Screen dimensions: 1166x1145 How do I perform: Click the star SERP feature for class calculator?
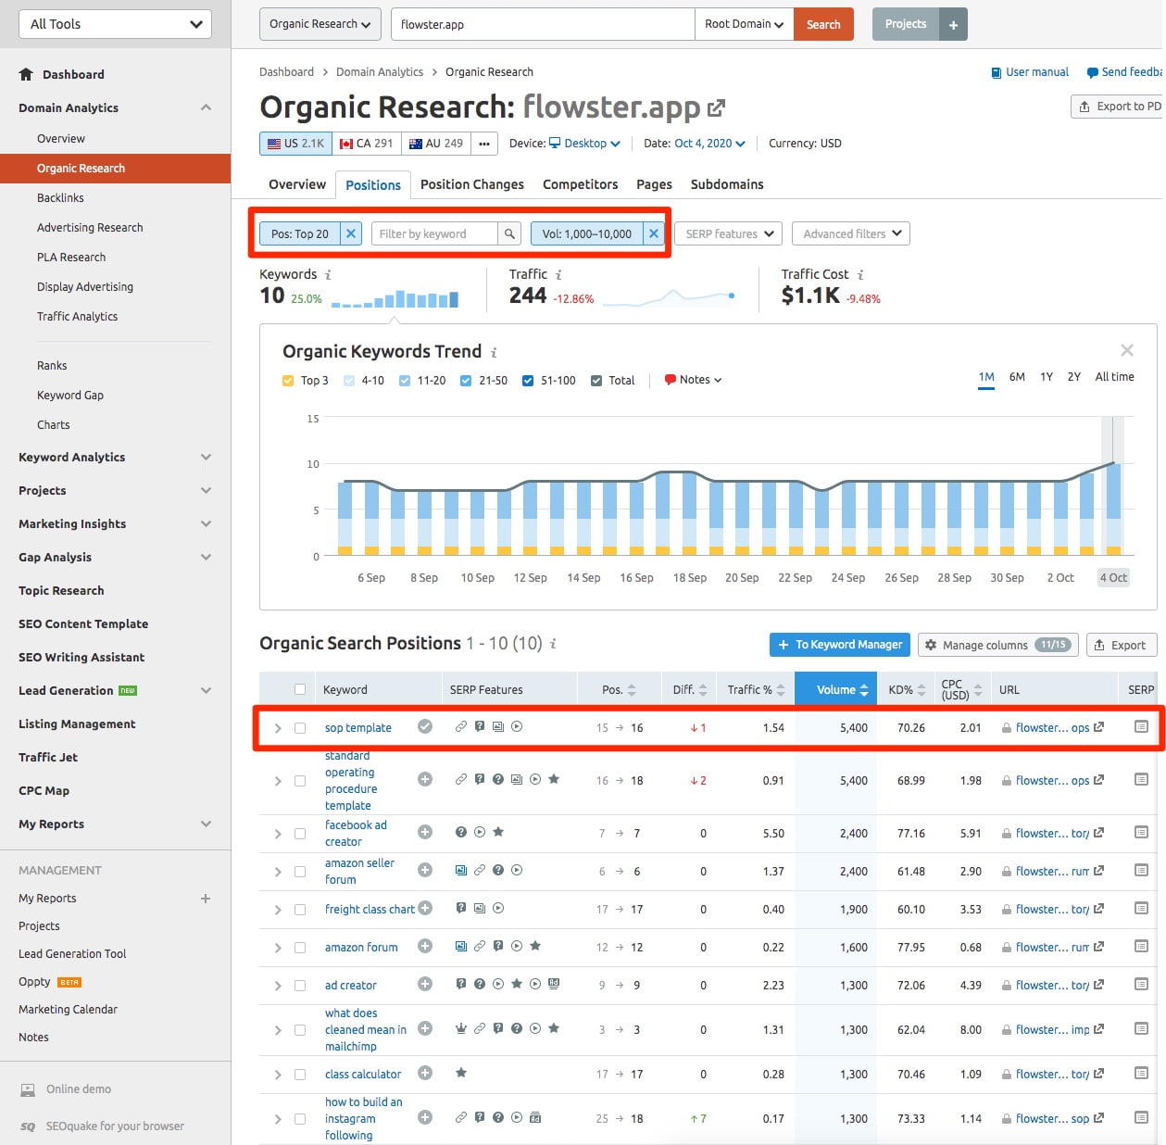click(461, 1073)
